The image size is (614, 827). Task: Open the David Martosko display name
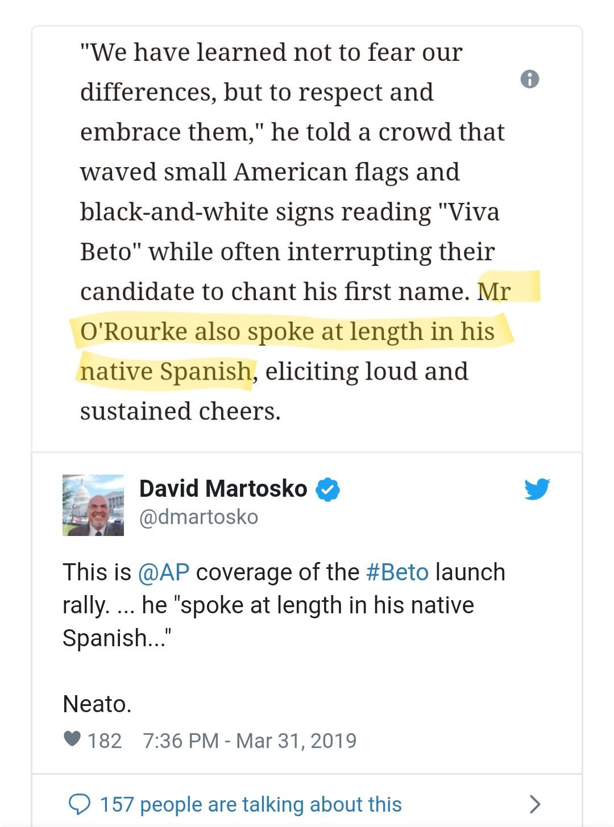coord(223,489)
